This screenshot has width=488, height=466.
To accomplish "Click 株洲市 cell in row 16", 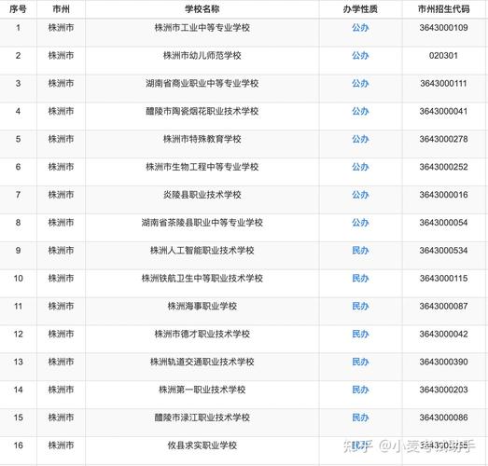I will point(61,445).
